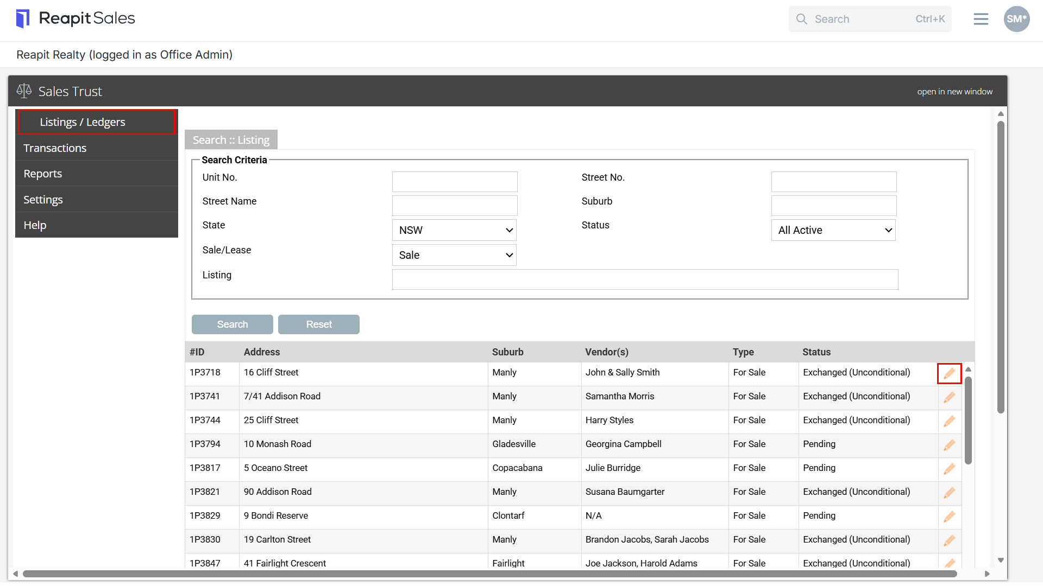Screen dimensions: 1043x586
Task: Select Listings / Ledgers menu item
Action: pyautogui.click(x=97, y=122)
